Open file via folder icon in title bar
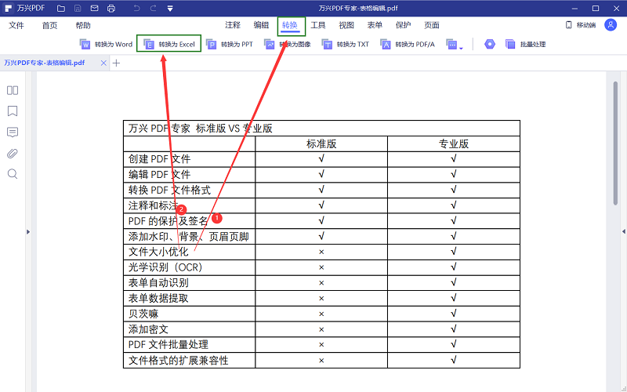 (x=61, y=8)
